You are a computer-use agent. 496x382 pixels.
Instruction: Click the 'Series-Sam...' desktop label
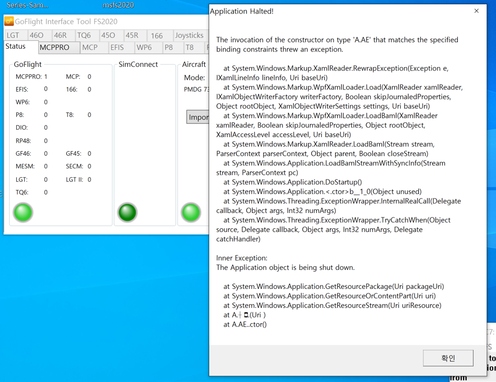pyautogui.click(x=28, y=5)
